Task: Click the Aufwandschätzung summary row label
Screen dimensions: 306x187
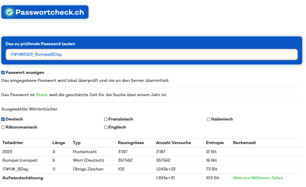Action: (23, 178)
